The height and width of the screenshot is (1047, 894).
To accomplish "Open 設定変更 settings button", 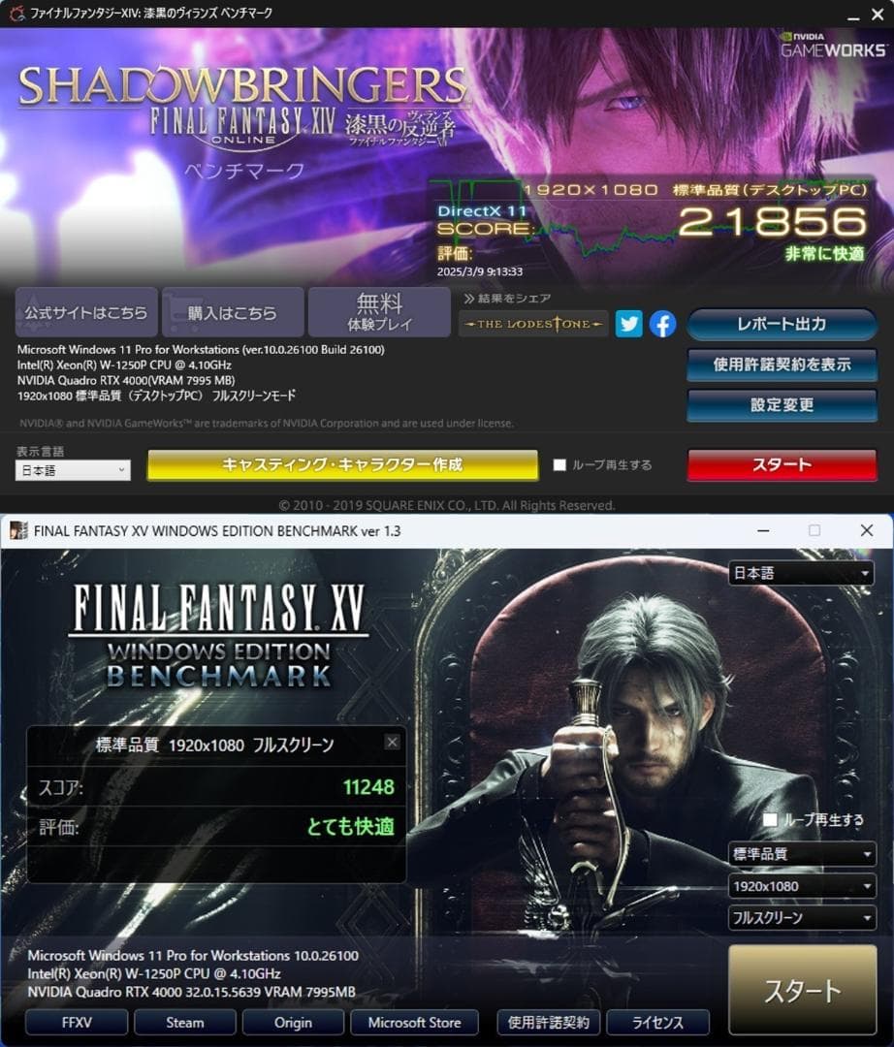I will click(x=782, y=404).
